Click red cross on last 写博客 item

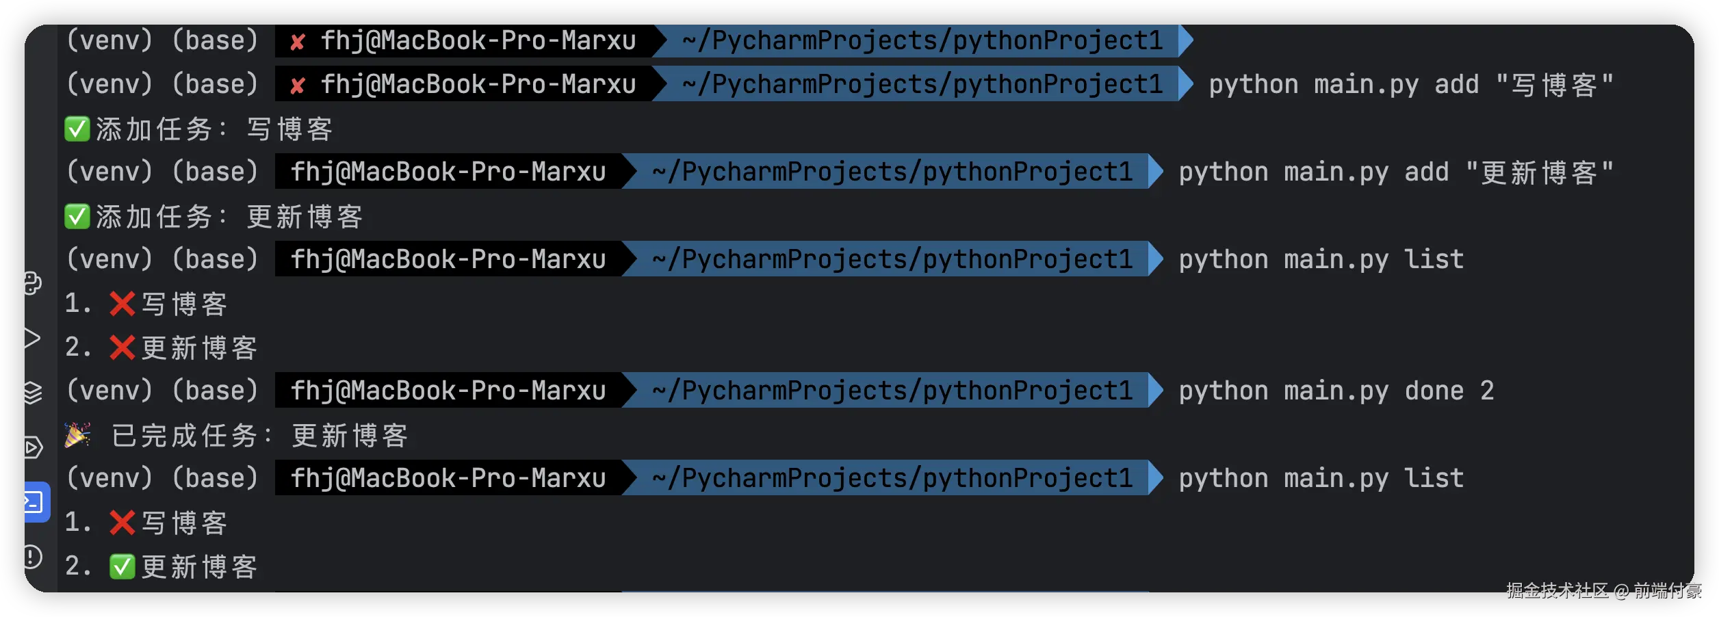[x=122, y=523]
